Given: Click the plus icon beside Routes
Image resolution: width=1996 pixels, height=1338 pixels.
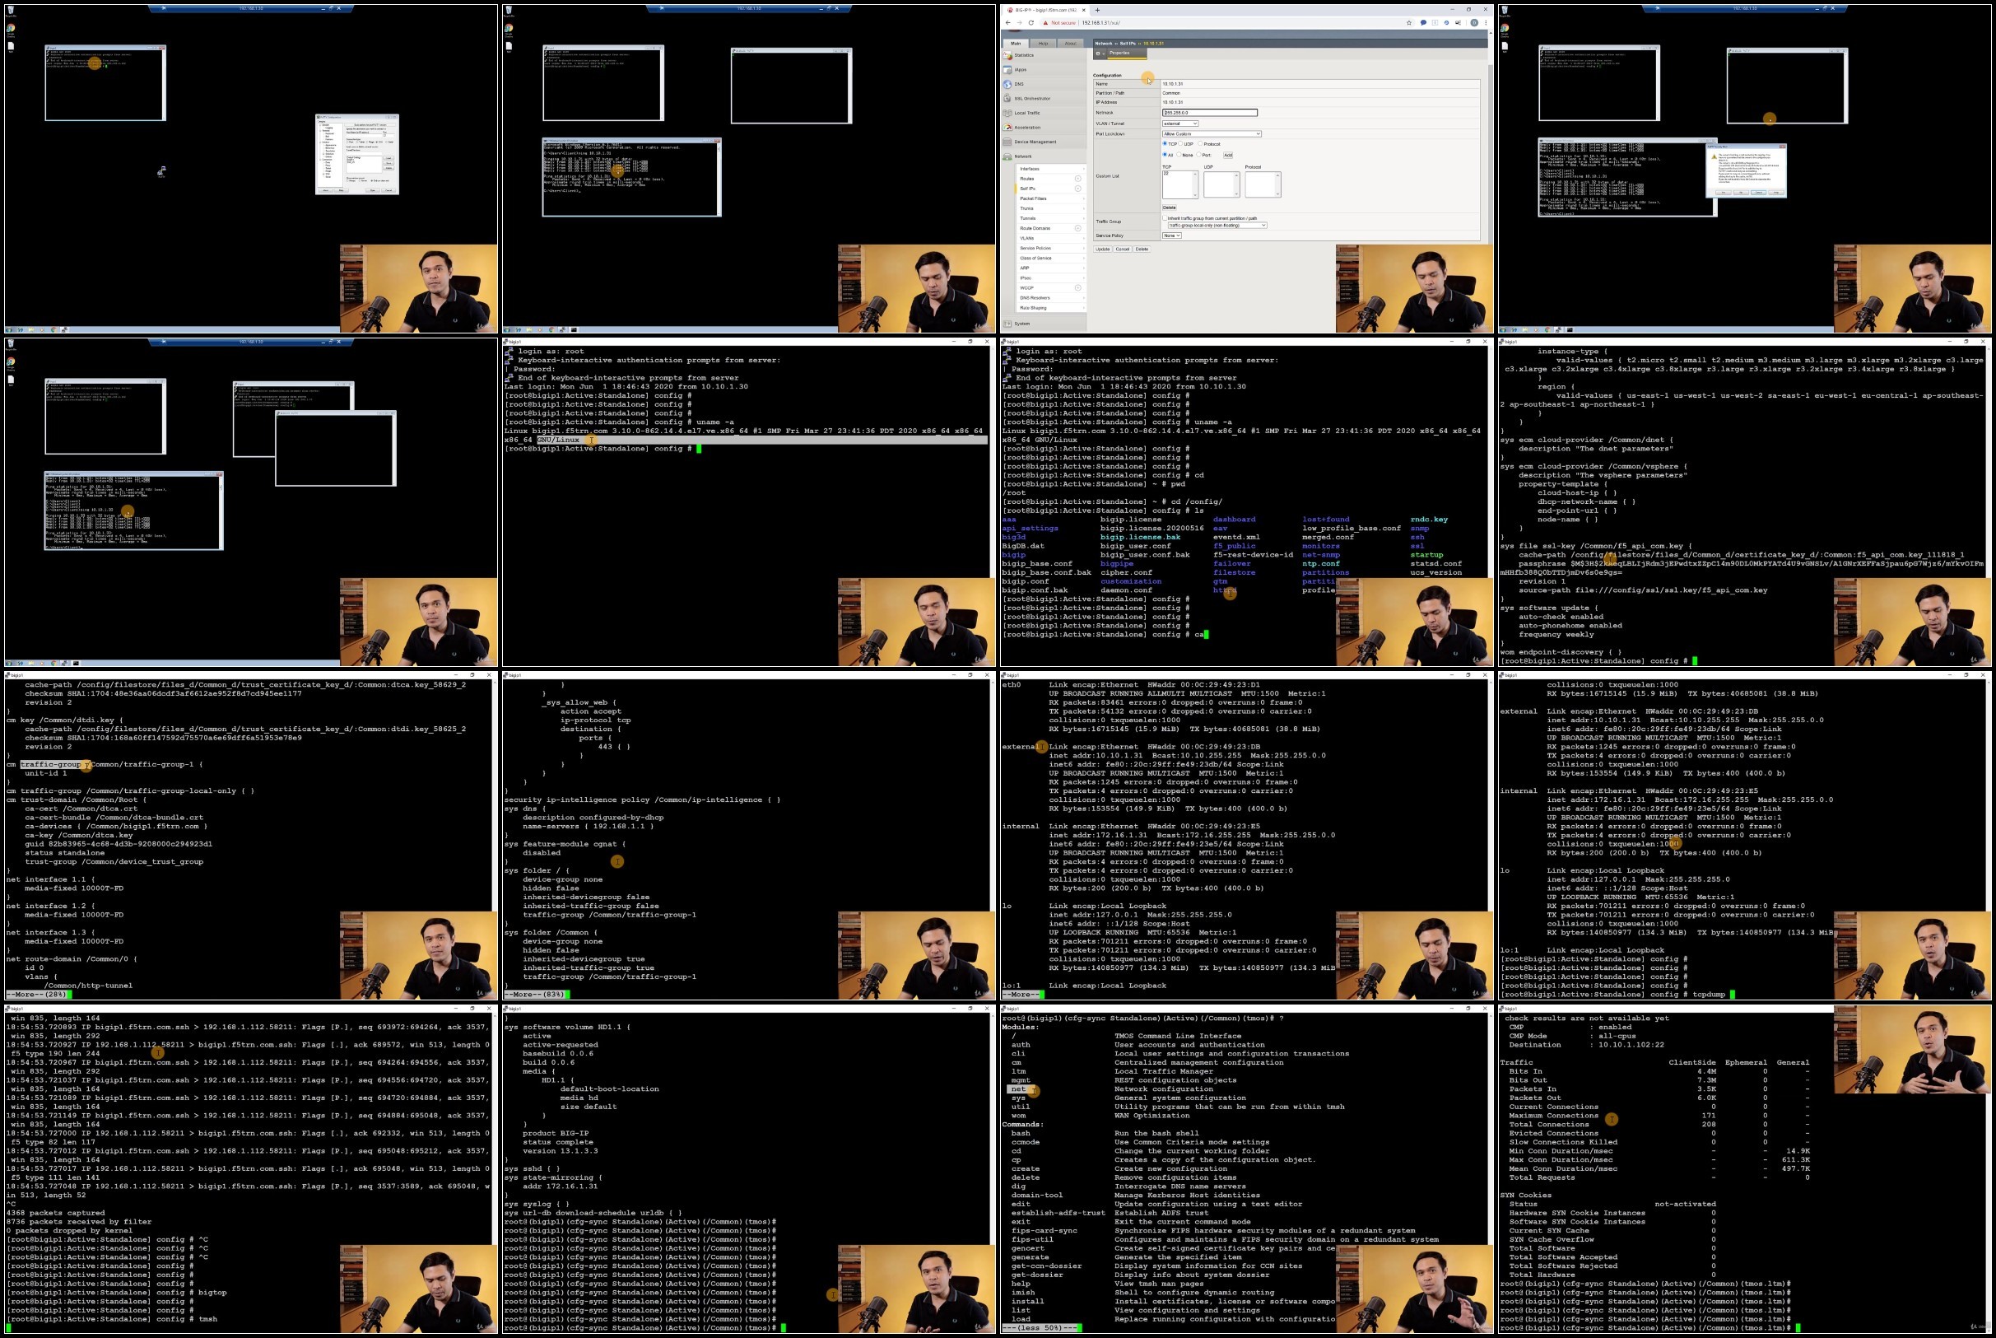Looking at the screenshot, I should point(1077,179).
